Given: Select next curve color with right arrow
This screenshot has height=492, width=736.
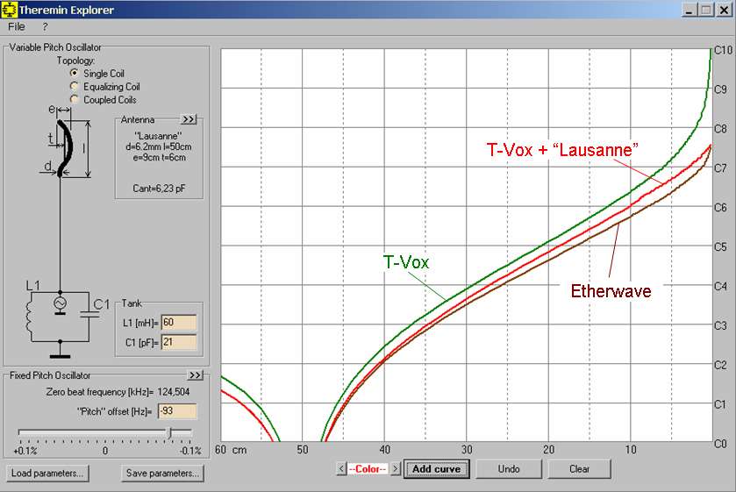Looking at the screenshot, I should [x=396, y=468].
